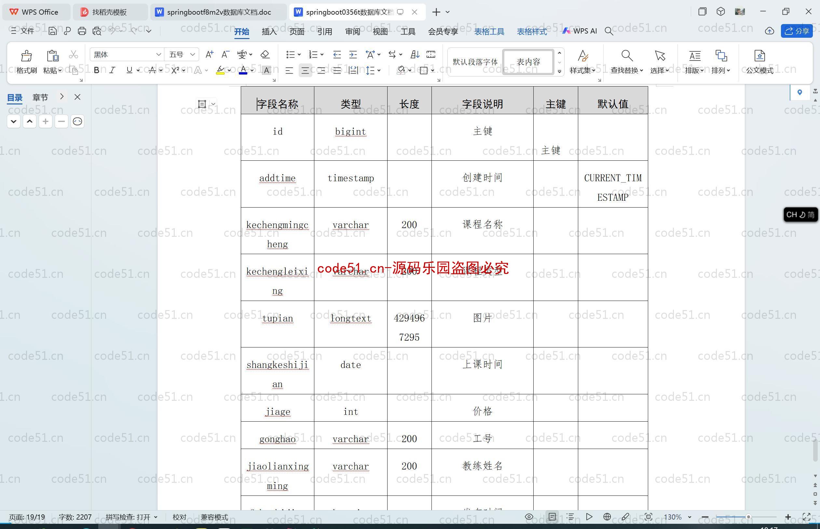
Task: Open the 引用 ribbon tab
Action: 325,31
